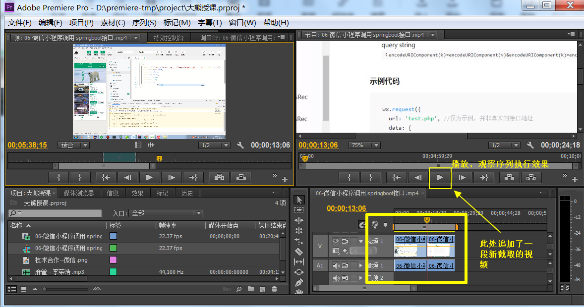584x307 pixels.
Task: Click the Overwrite button in Source monitor
Action: pos(241,177)
